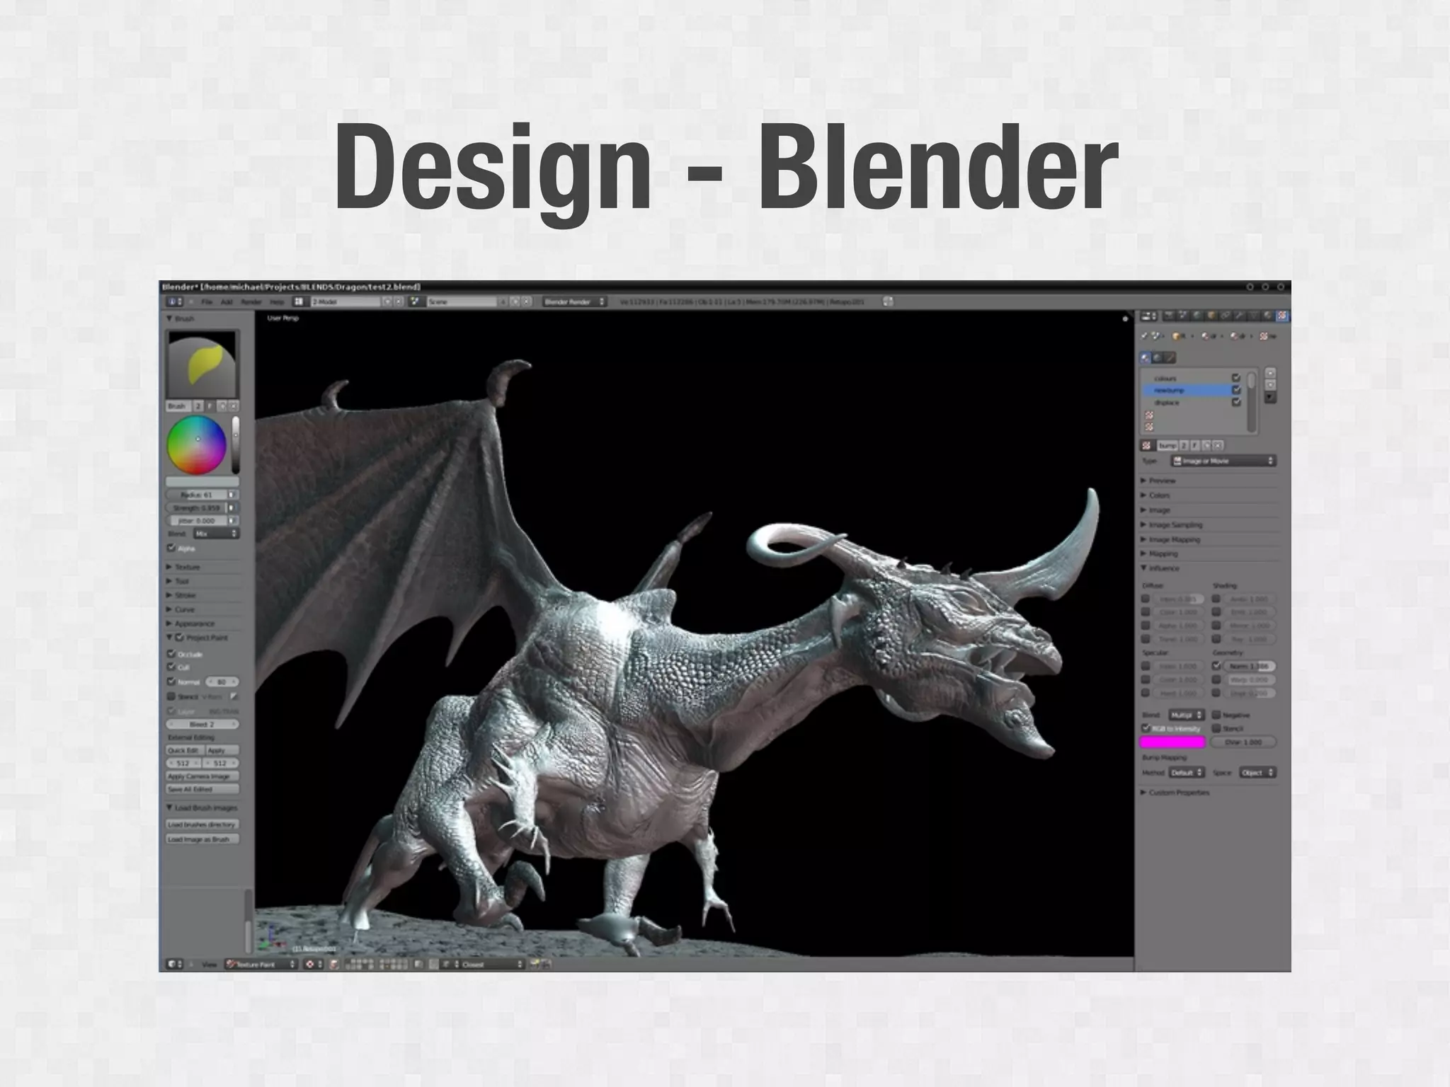The width and height of the screenshot is (1450, 1087).
Task: Click the scene browse icon
Action: tap(415, 301)
